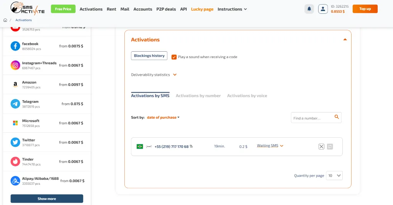Open the Rent menu item

[x=111, y=9]
